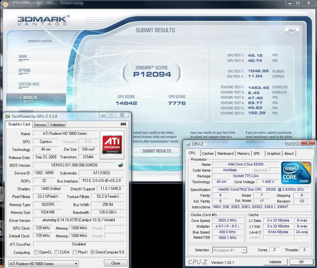Click the CPU Name field in CPU-Z
Image resolution: width=317 pixels, height=268 pixels.
coord(246,164)
